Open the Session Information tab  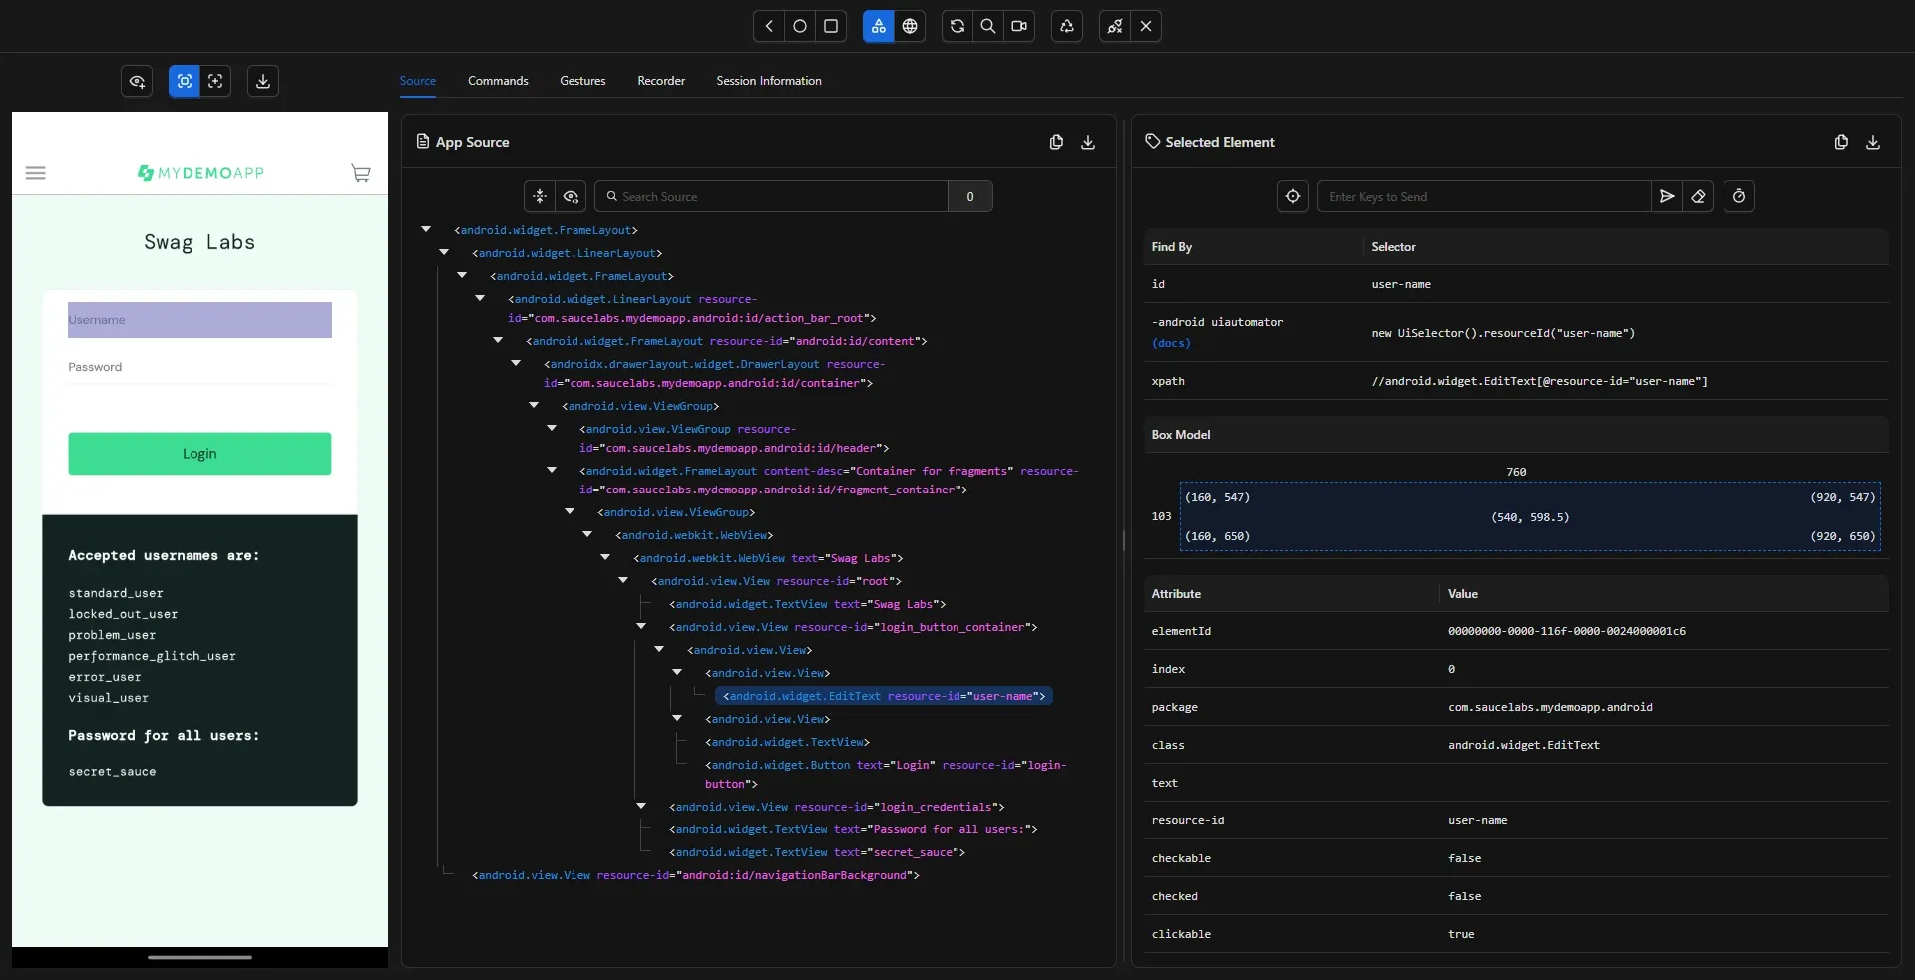769,81
